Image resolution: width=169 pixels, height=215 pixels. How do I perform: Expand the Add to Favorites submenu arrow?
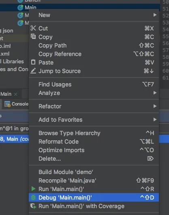pos(155,120)
